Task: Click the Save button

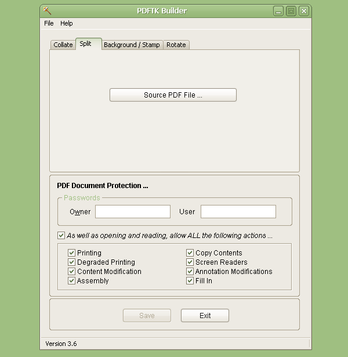Action: pos(147,316)
